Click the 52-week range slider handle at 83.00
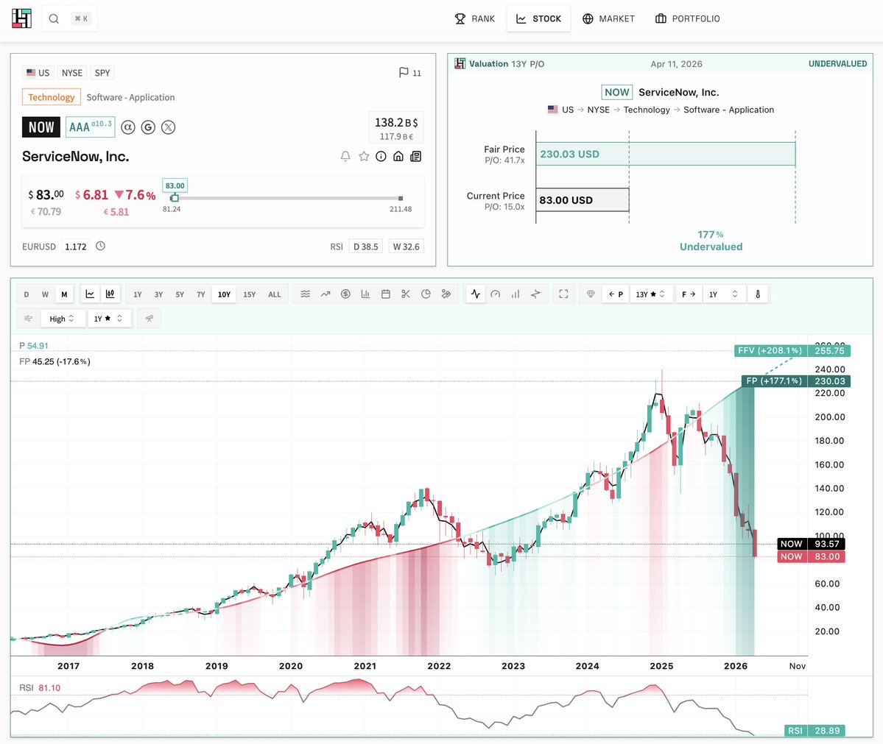The height and width of the screenshot is (744, 883). coord(175,197)
